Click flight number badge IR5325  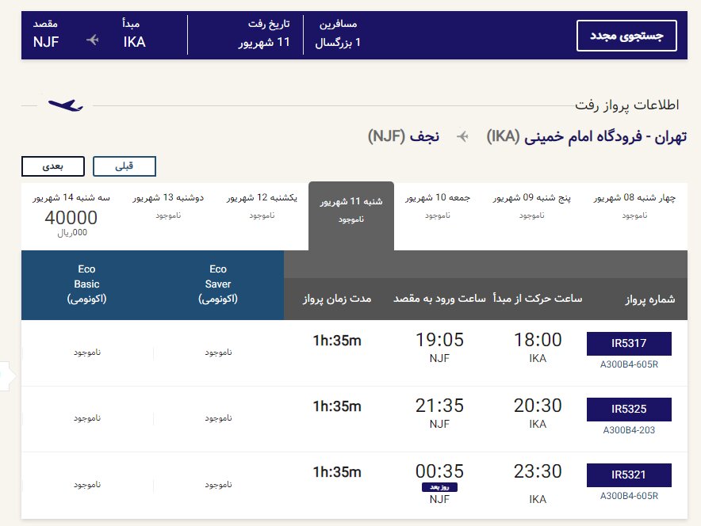629,410
